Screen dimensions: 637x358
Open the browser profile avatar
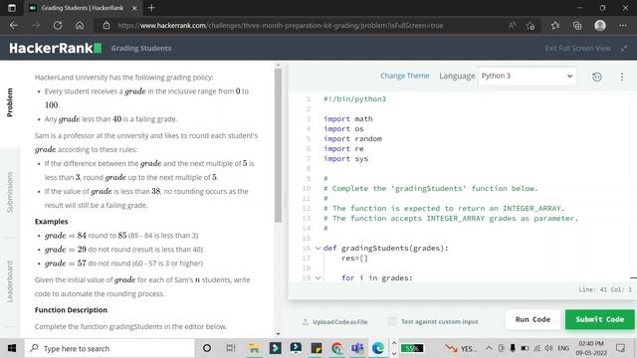(600, 26)
